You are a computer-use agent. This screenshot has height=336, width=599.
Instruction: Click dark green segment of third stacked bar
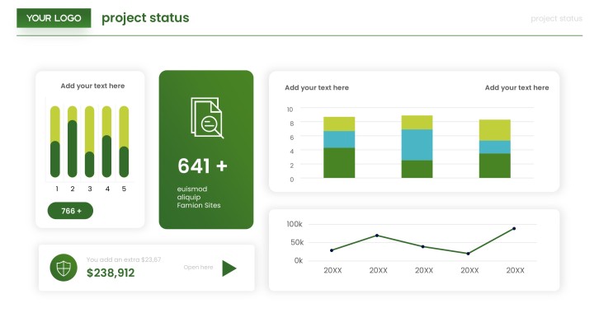[x=495, y=166]
